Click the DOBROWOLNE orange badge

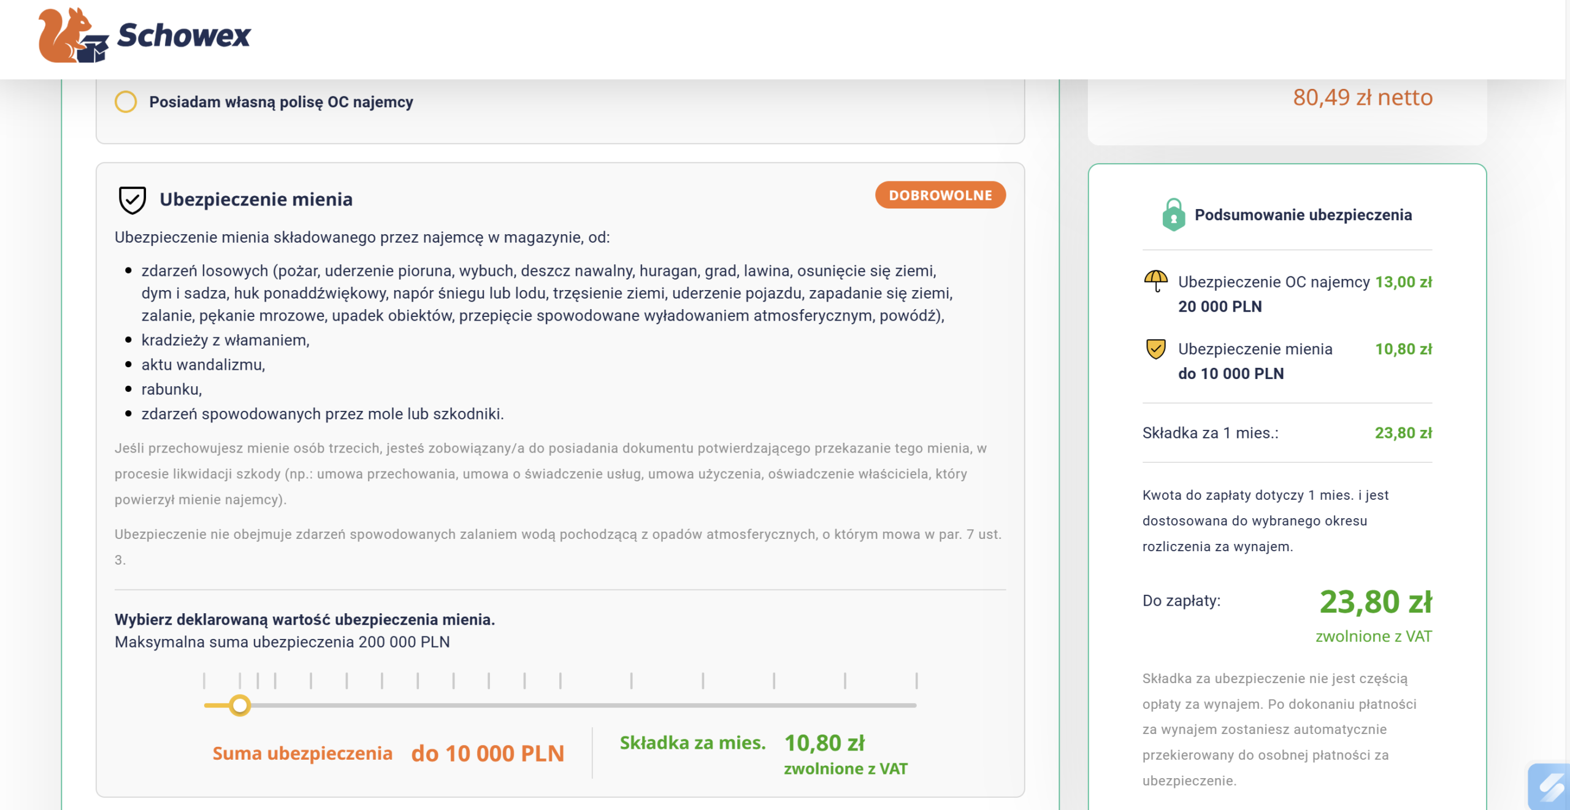(x=940, y=195)
